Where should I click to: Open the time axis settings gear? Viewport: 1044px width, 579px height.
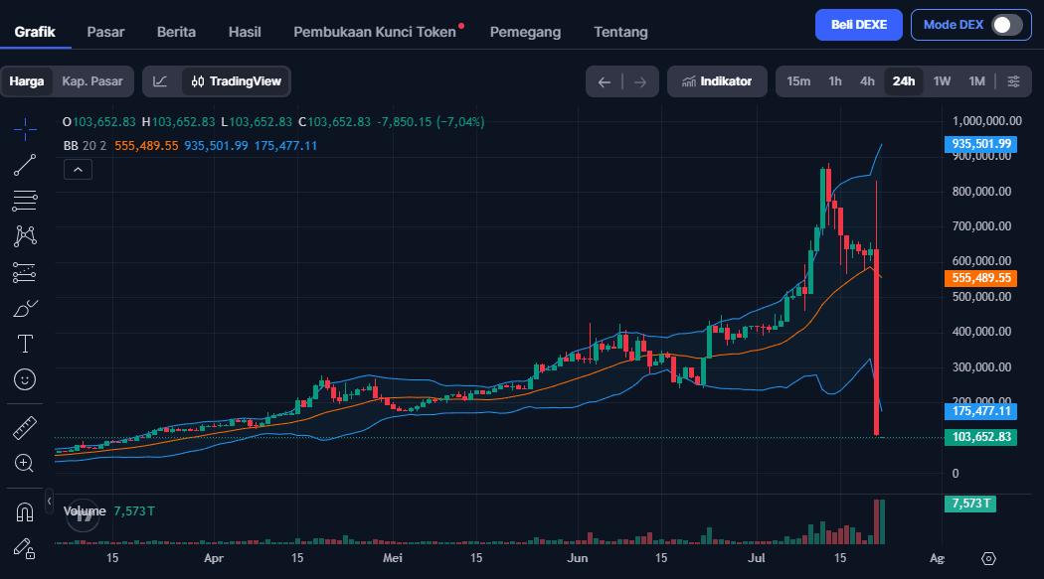[988, 558]
